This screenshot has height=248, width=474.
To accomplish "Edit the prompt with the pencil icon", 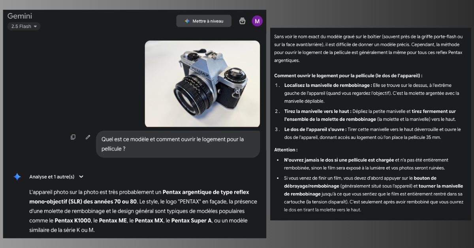I will pos(88,137).
